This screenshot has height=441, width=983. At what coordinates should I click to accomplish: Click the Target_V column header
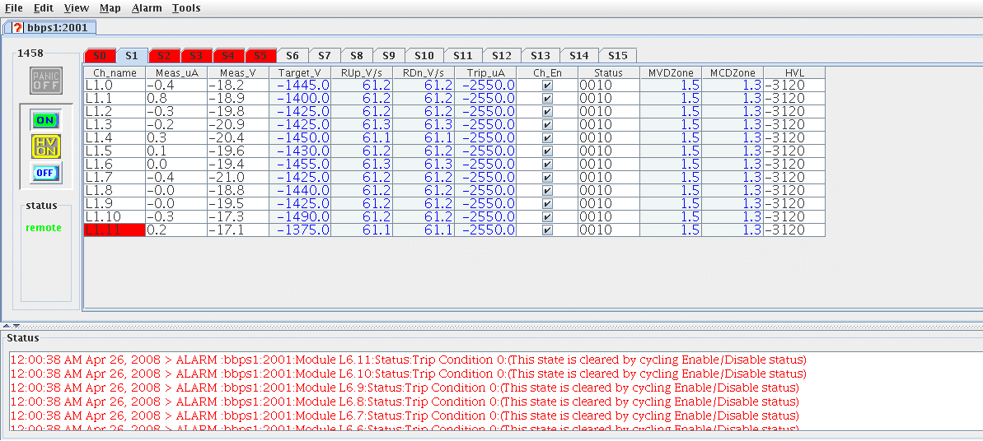point(300,72)
